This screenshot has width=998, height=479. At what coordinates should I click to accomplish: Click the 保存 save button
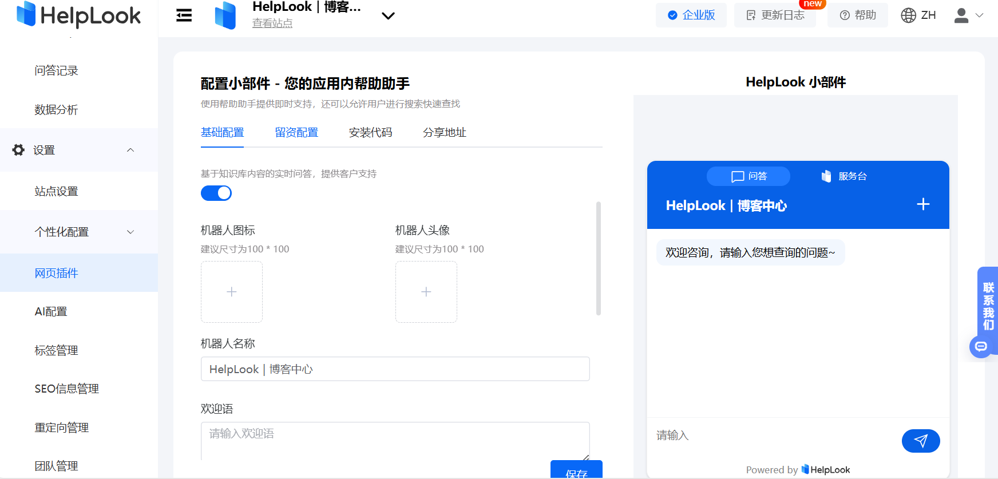tap(576, 470)
